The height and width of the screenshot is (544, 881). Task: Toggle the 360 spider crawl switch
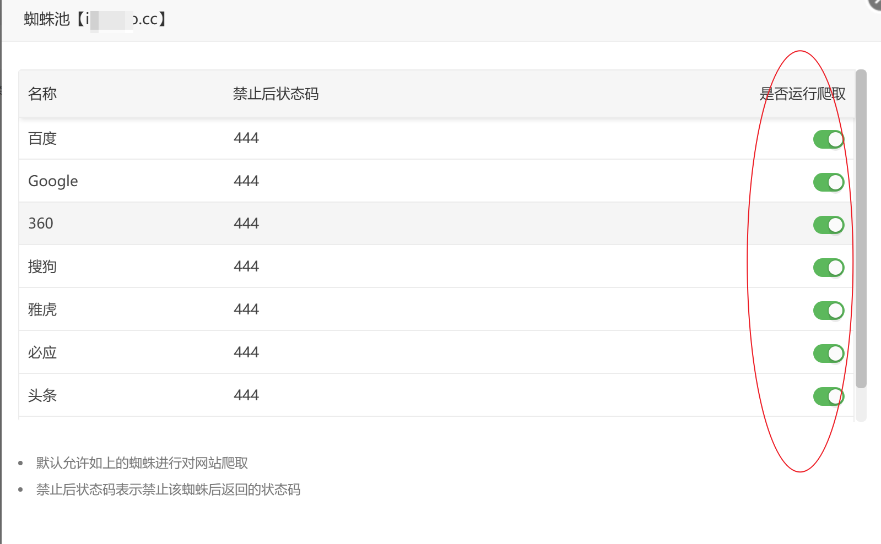tap(828, 225)
